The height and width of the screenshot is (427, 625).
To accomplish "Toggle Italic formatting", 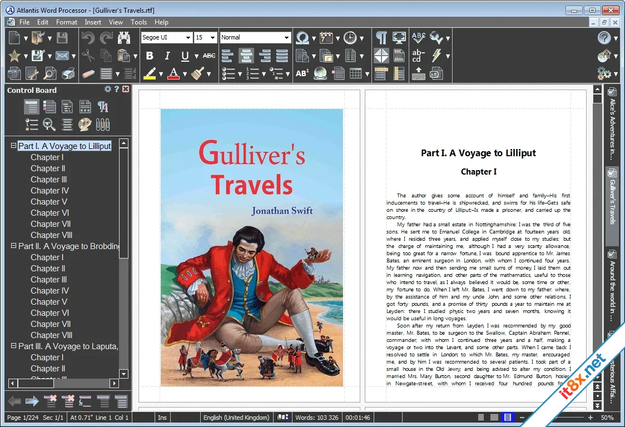I will (x=167, y=56).
